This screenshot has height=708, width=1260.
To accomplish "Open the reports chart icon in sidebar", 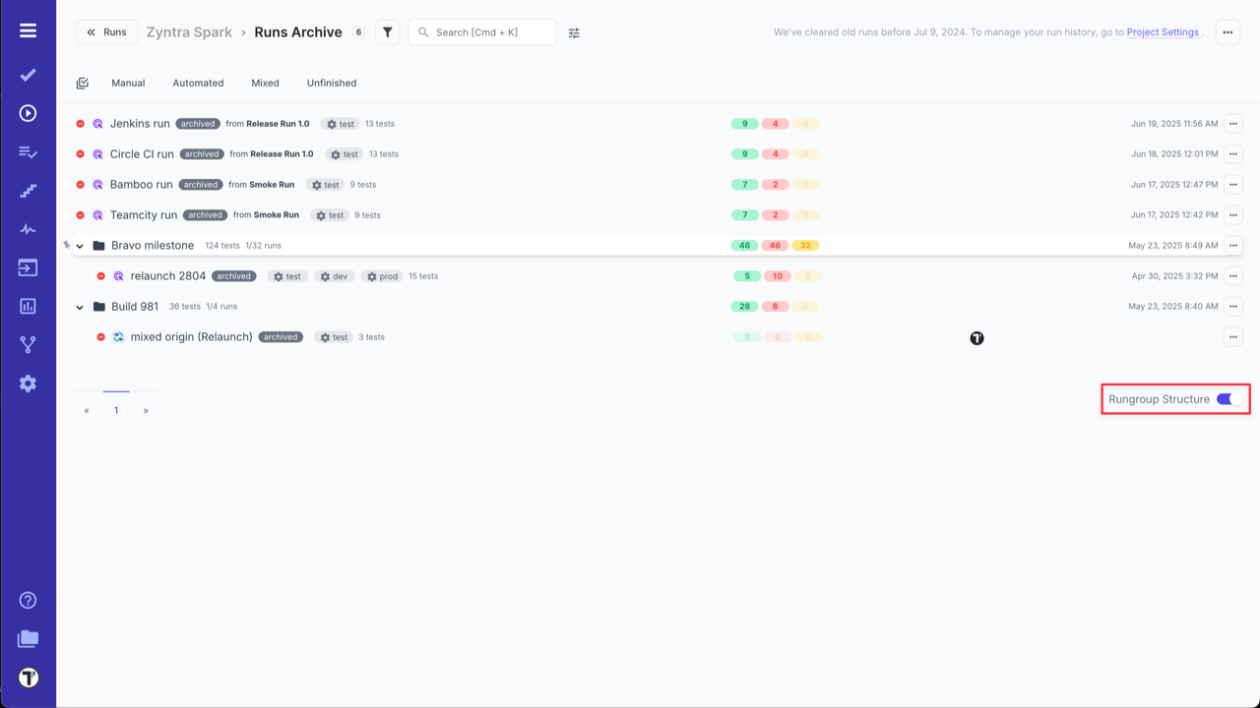I will pos(28,305).
